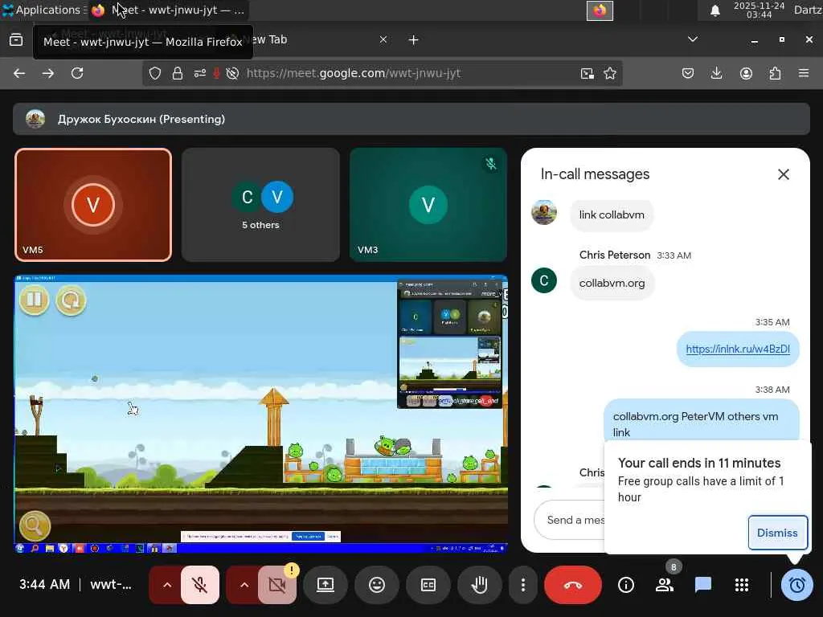Viewport: 823px width, 617px height.
Task: Toggle the chat panel icon
Action: [702, 585]
